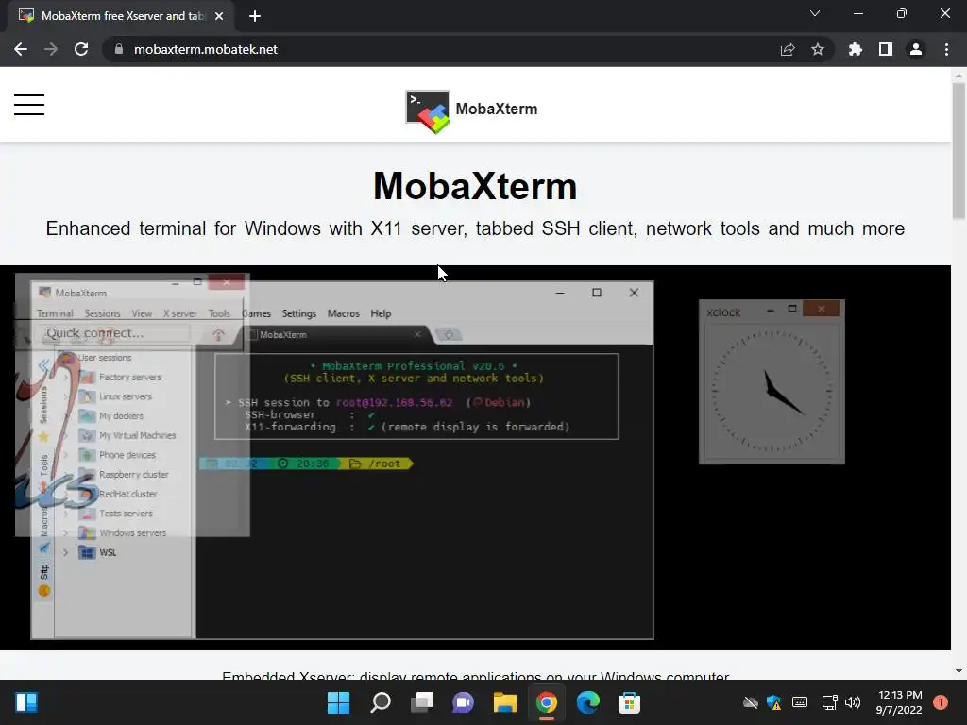Open the Chrome extensions puzzle icon

[856, 49]
